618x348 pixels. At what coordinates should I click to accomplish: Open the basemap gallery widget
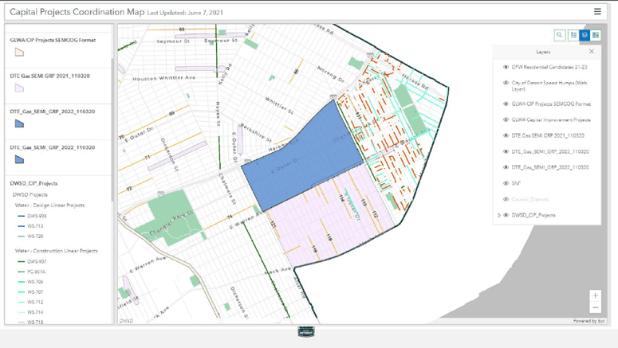pos(596,35)
